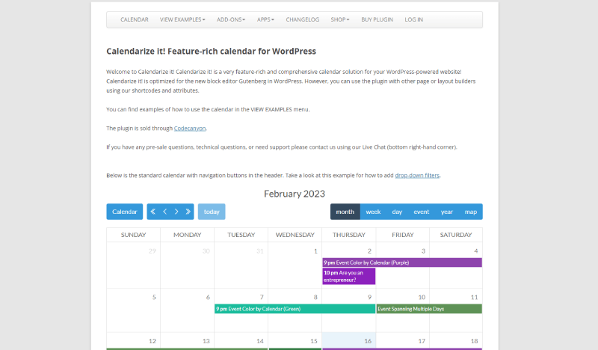The width and height of the screenshot is (598, 350).
Task: Open the CALENDAR nav item
Action: [135, 19]
